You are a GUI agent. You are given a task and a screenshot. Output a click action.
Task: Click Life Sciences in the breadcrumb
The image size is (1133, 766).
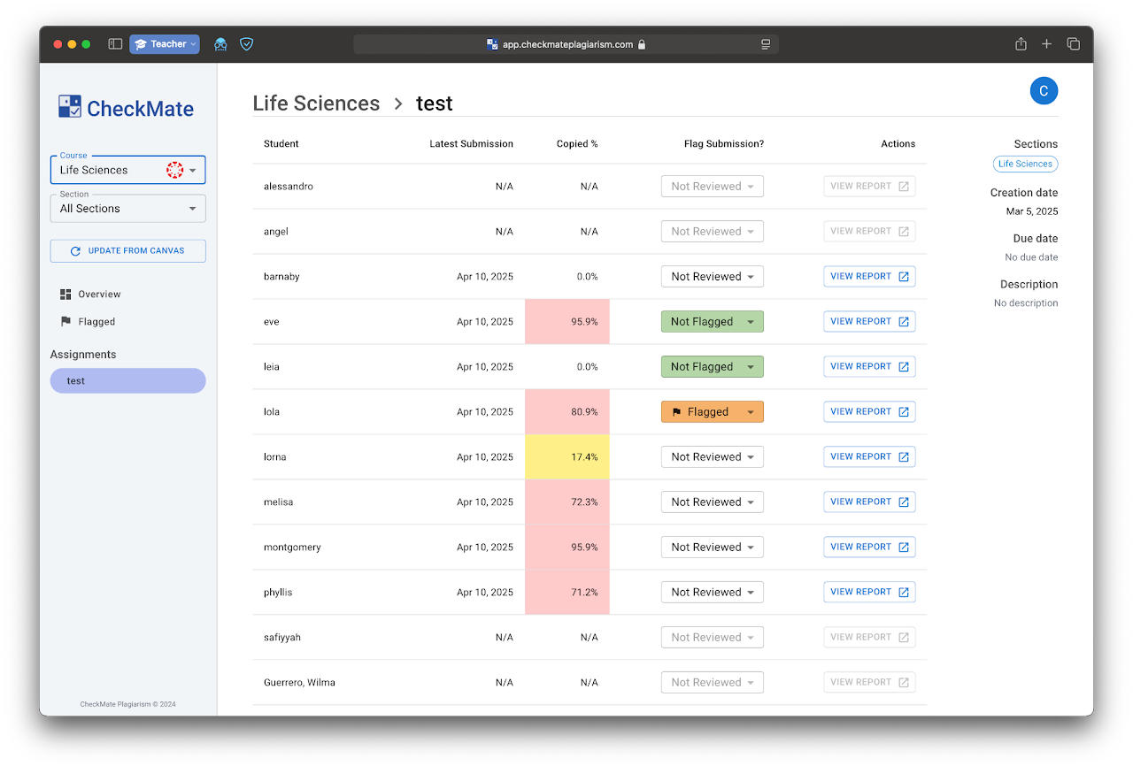coord(316,103)
